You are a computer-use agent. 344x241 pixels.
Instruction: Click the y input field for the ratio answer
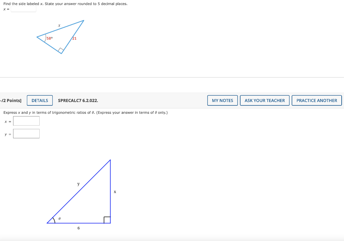coord(26,133)
